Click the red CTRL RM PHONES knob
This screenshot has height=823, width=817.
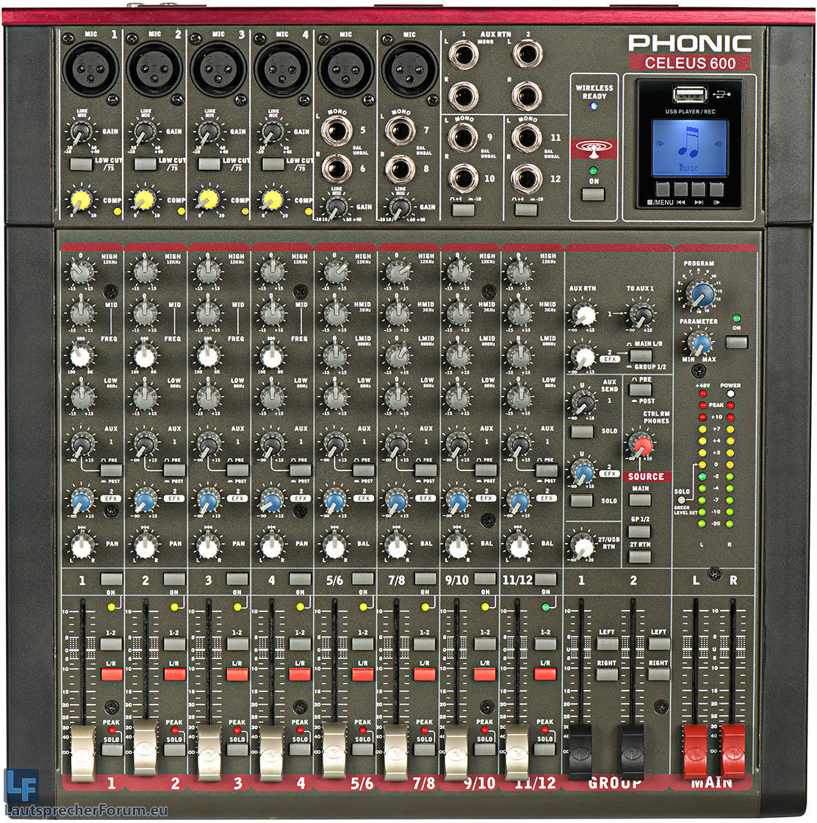tap(642, 445)
